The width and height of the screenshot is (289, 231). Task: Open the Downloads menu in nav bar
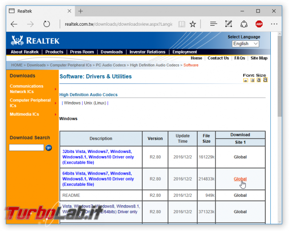[x=112, y=52]
